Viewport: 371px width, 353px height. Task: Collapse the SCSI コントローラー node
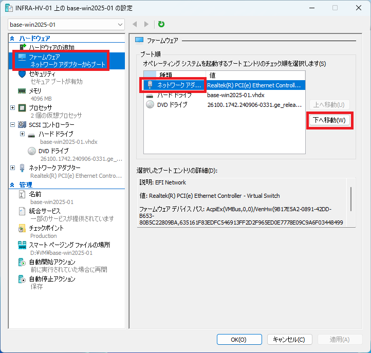[12, 125]
